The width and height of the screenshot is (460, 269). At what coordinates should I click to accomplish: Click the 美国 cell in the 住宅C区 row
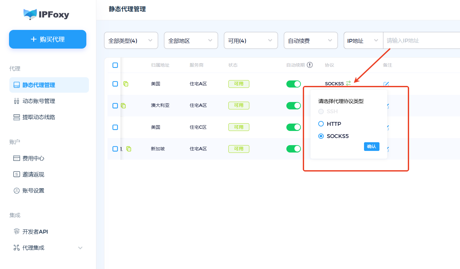pyautogui.click(x=156, y=127)
